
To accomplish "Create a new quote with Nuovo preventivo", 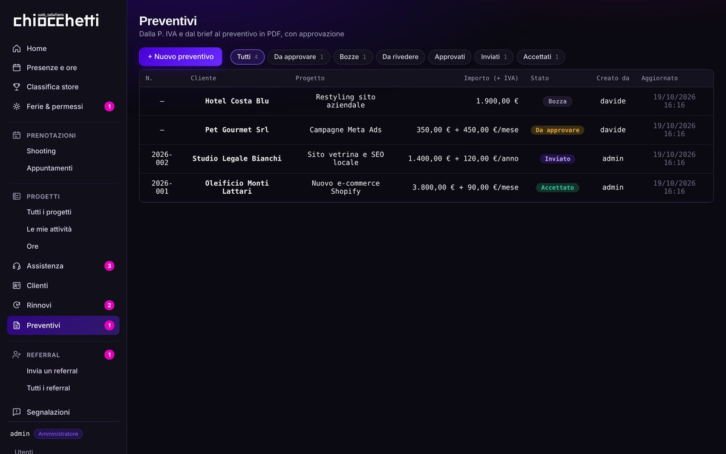I will click(x=180, y=57).
